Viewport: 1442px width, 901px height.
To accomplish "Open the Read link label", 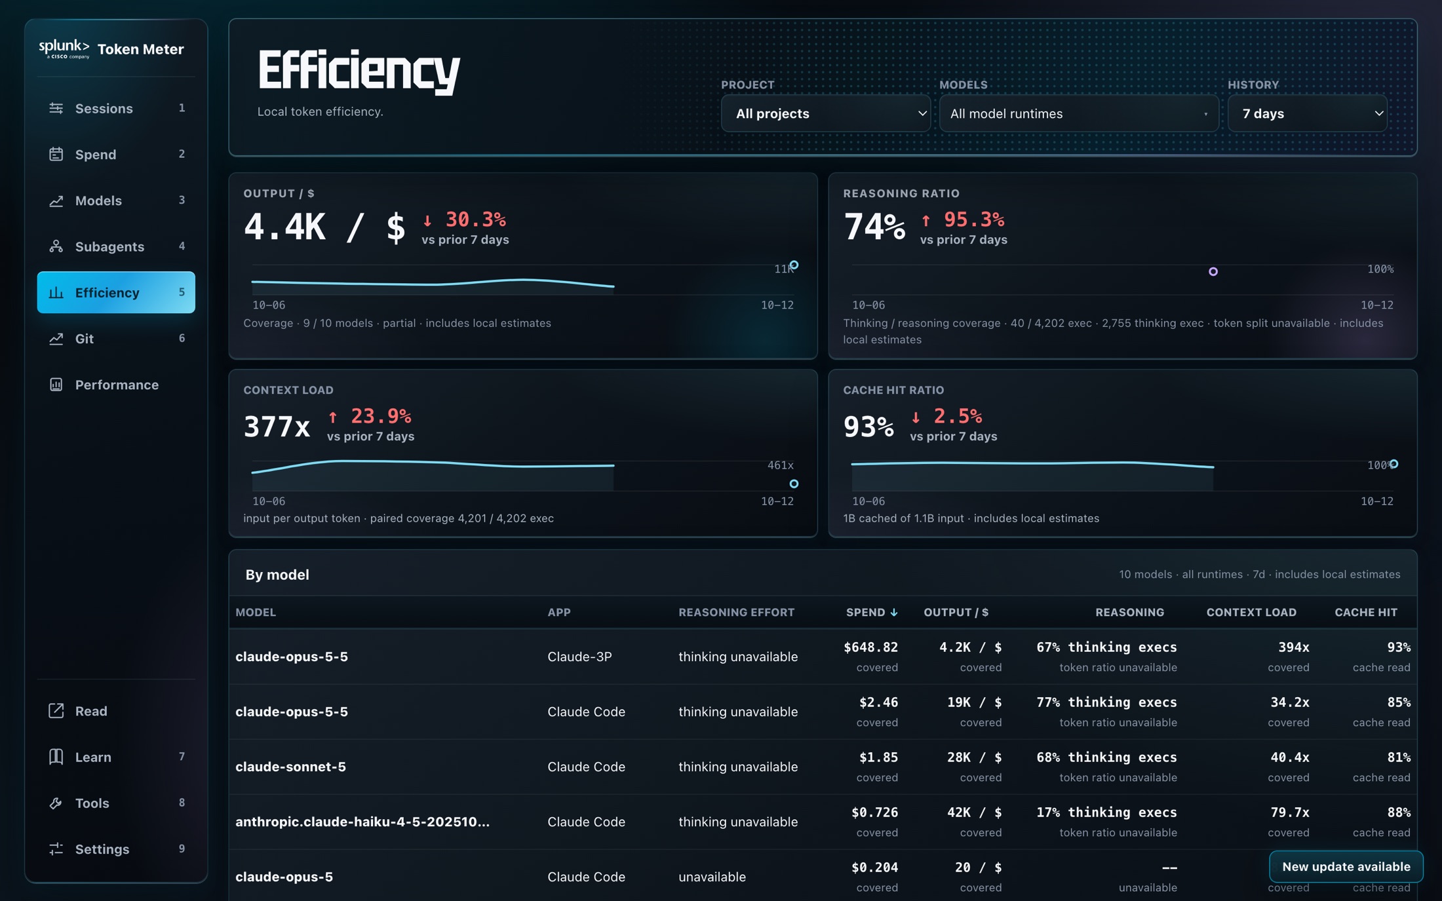I will 91,710.
